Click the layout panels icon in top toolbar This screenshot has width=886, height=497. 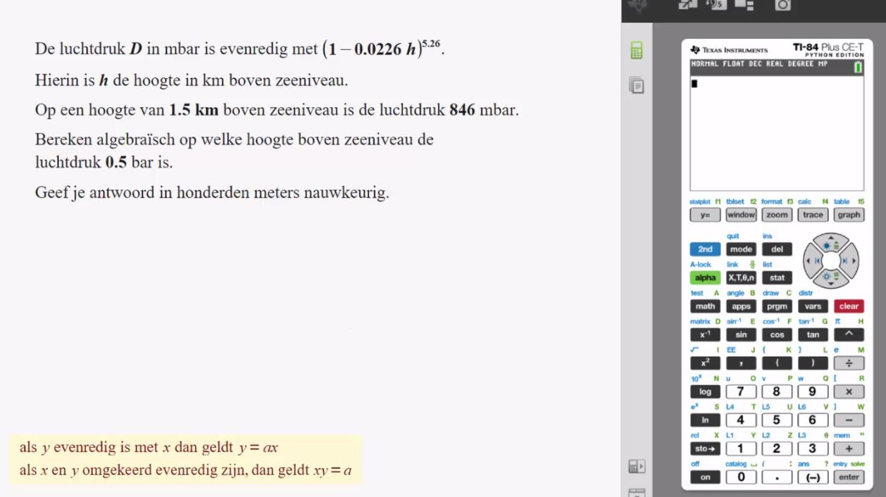(744, 5)
